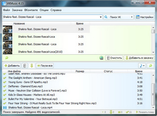
Task: Click Очистить to clear search results
Action: coord(114,58)
